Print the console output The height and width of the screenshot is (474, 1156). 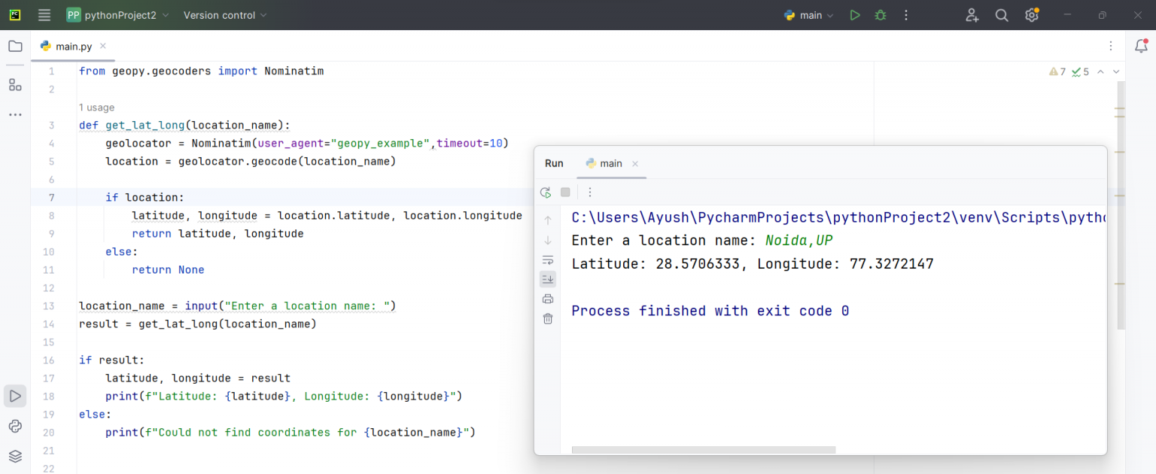point(547,299)
